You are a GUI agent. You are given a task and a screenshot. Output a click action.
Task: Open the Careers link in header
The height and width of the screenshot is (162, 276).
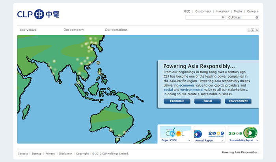[252, 11]
